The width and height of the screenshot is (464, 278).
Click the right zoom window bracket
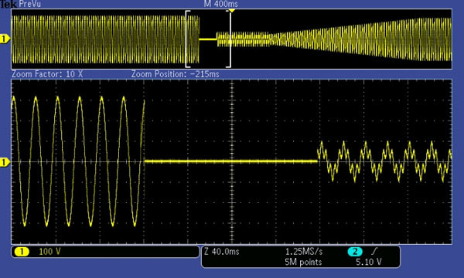pyautogui.click(x=229, y=39)
